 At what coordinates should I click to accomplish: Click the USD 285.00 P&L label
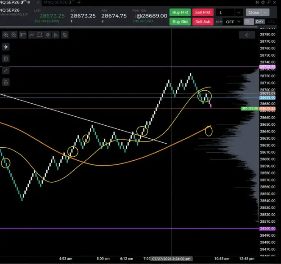point(250,109)
